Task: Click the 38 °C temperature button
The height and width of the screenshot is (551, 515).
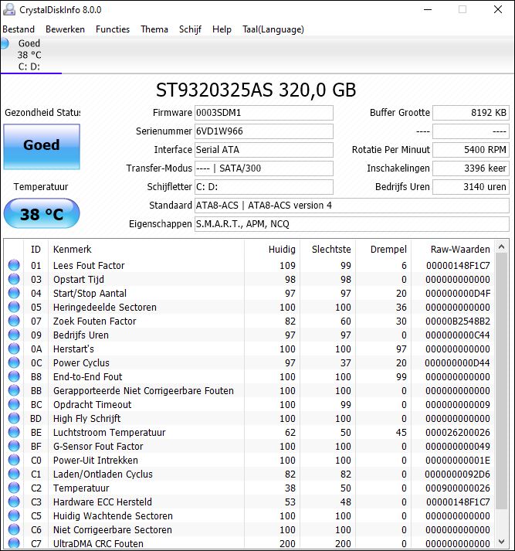Action: click(x=41, y=214)
